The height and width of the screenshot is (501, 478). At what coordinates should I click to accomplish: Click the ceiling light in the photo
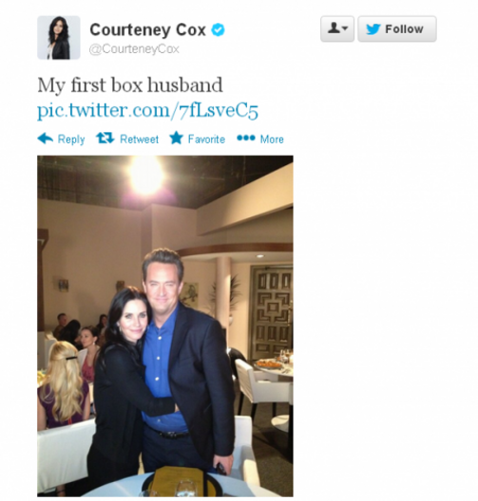point(146,175)
